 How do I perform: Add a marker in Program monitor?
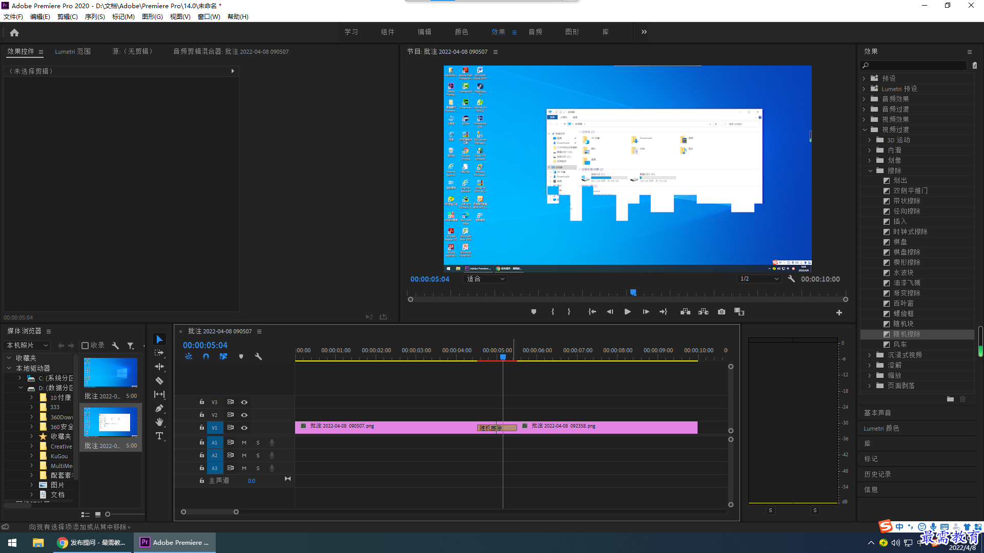(534, 312)
